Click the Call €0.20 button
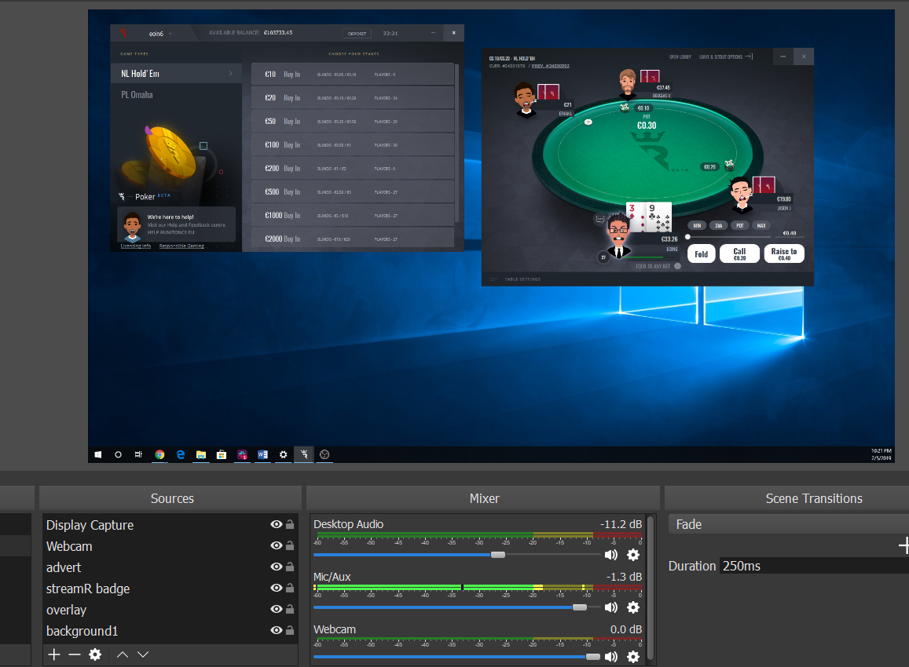Image resolution: width=909 pixels, height=667 pixels. point(740,253)
